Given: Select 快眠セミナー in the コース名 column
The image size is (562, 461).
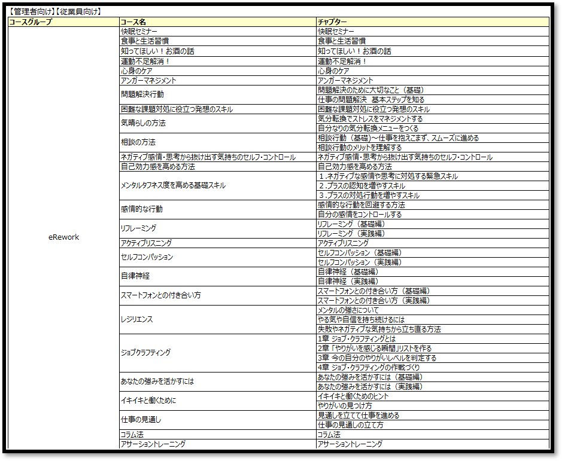Looking at the screenshot, I should pos(140,31).
